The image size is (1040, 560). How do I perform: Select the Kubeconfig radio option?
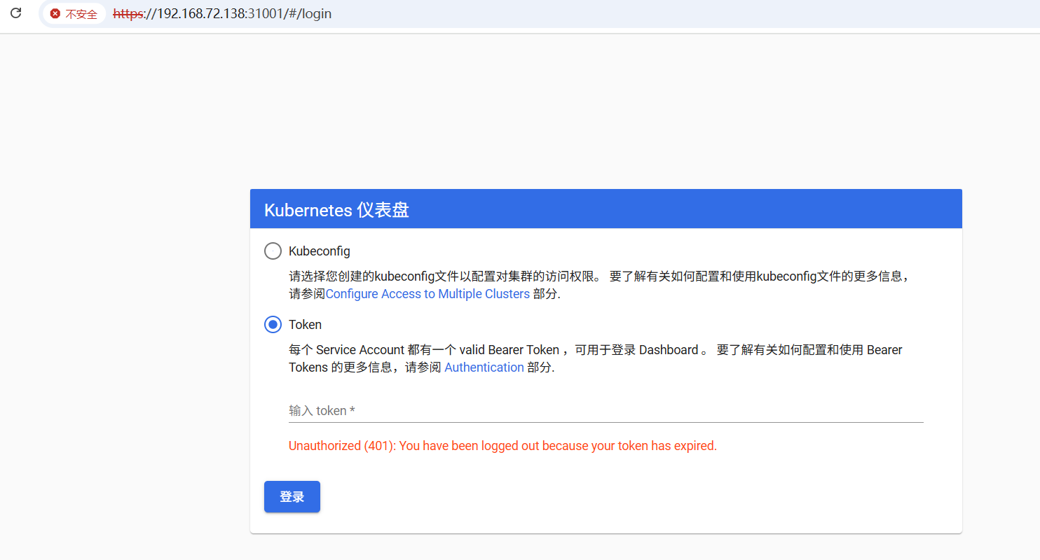pyautogui.click(x=273, y=251)
